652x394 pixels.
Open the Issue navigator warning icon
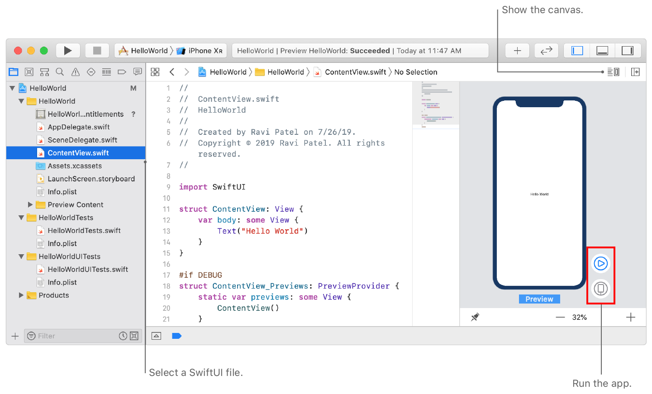(76, 72)
